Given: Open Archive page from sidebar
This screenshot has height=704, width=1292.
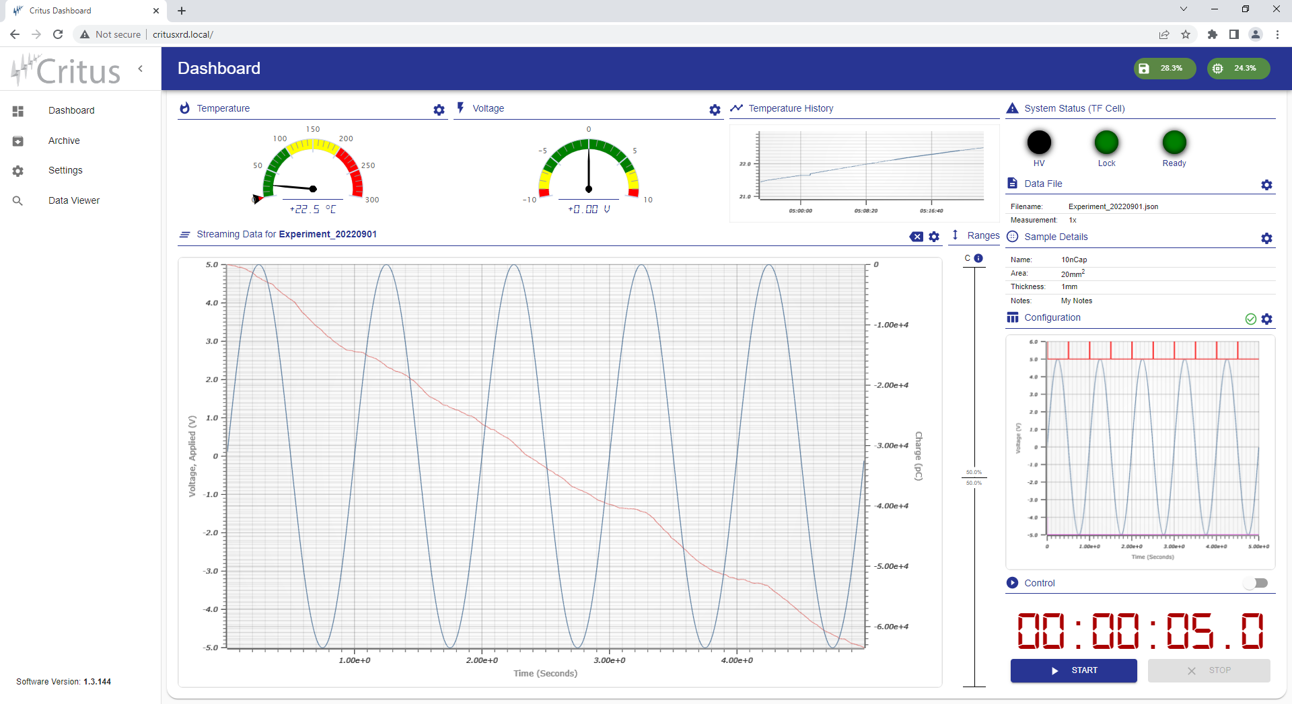Looking at the screenshot, I should pyautogui.click(x=64, y=141).
